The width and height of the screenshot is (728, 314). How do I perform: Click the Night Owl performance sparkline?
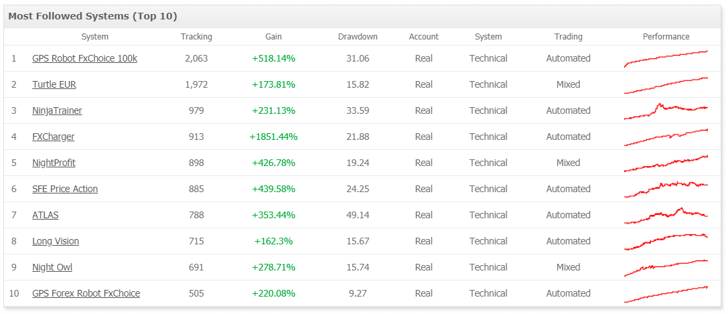[666, 267]
